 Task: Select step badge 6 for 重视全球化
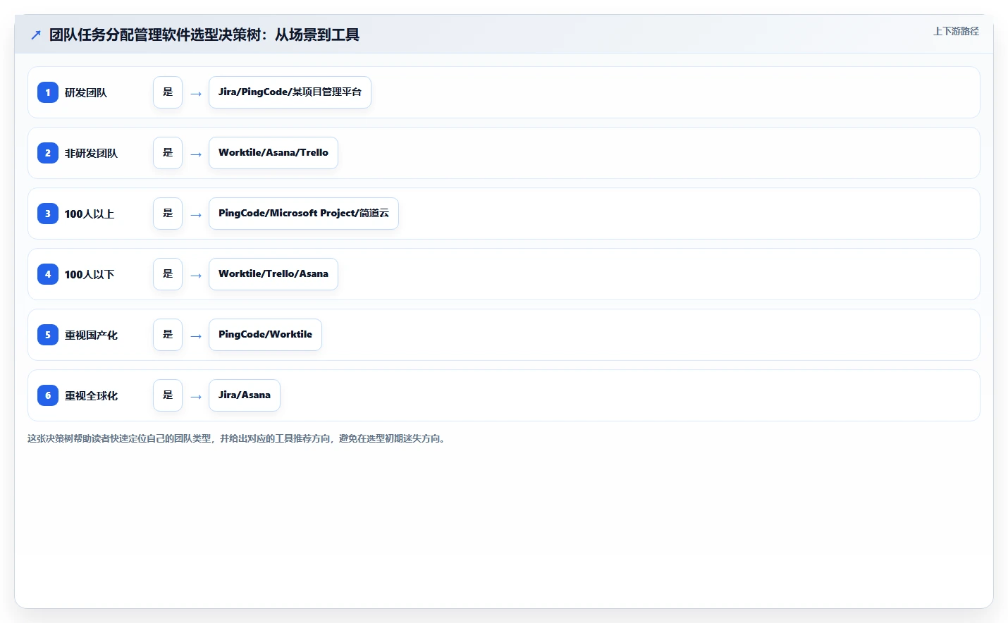[48, 395]
